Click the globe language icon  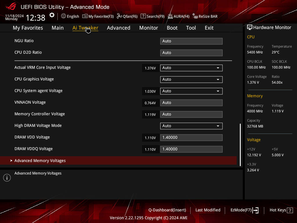pos(64,16)
